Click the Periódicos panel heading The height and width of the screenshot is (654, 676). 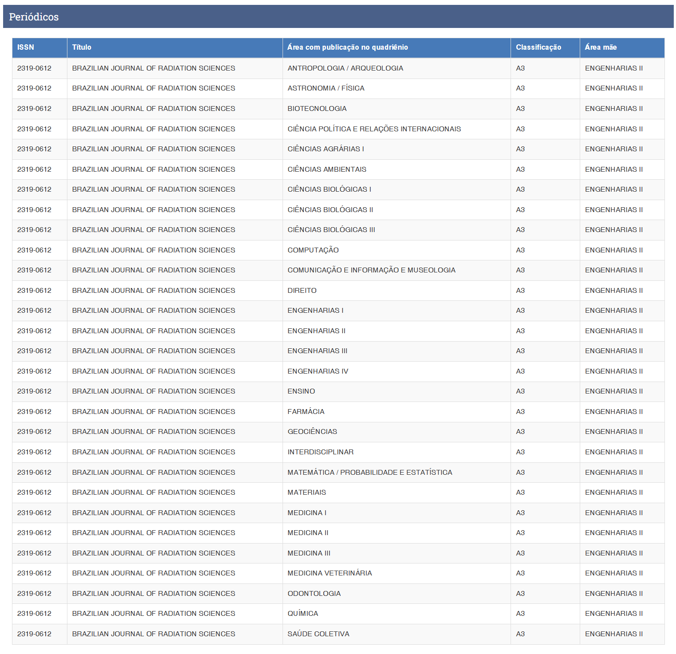tap(34, 17)
